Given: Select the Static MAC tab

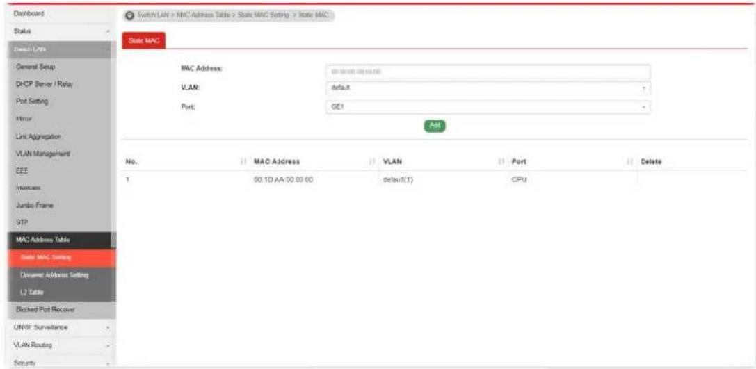Looking at the screenshot, I should pyautogui.click(x=144, y=40).
